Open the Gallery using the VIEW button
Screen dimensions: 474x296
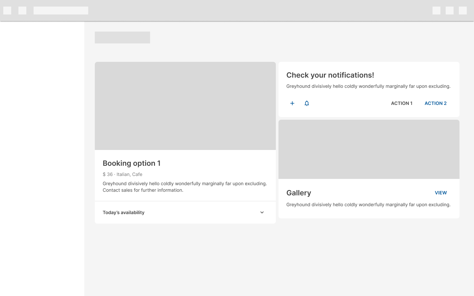click(x=440, y=193)
